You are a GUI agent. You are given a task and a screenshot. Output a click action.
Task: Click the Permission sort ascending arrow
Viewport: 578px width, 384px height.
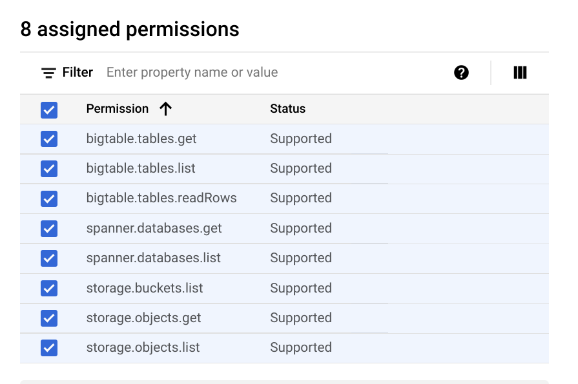coord(166,109)
